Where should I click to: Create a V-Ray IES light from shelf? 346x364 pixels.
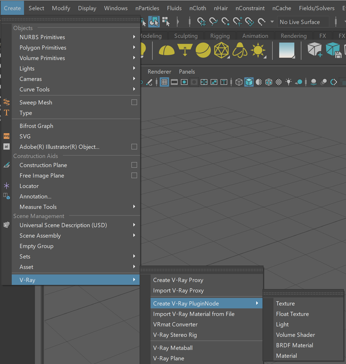[240, 50]
